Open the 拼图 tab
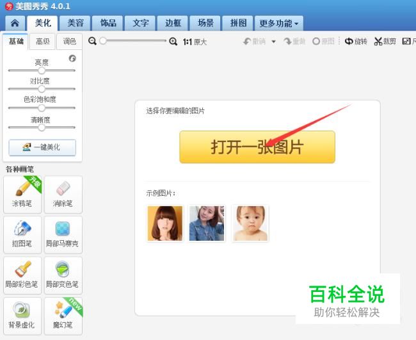Viewport: 416px width, 340px height. coord(238,23)
